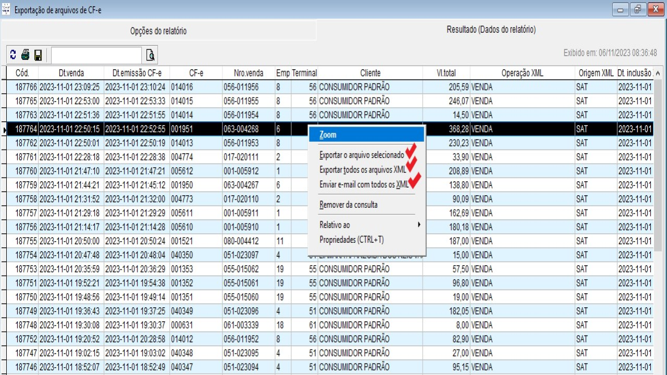The height and width of the screenshot is (375, 667).
Task: Select 'Enviar e-mail com todos os XML'
Action: pyautogui.click(x=364, y=184)
